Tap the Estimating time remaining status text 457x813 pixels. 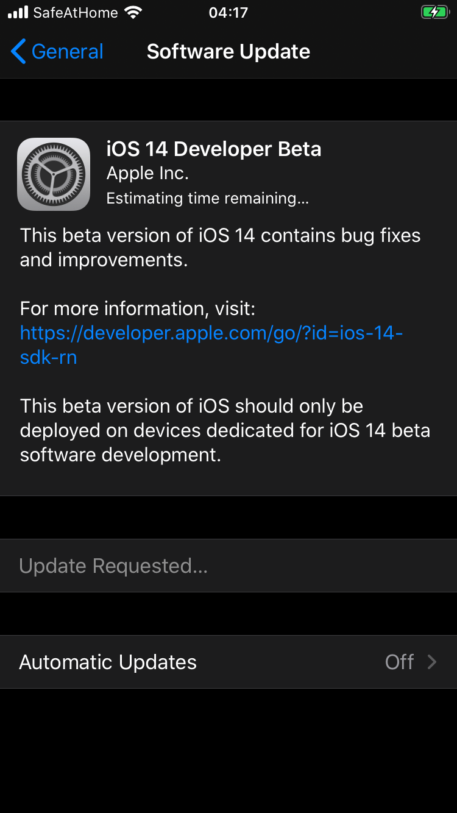click(207, 198)
